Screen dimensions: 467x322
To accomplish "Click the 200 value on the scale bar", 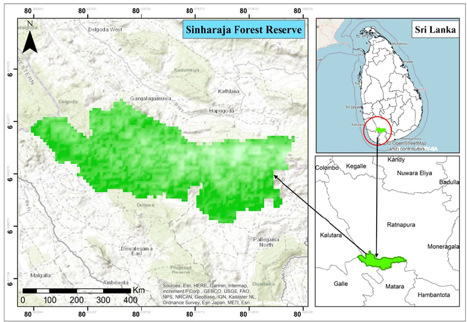I will [x=77, y=300].
